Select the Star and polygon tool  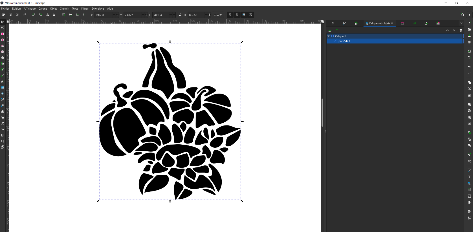3,46
